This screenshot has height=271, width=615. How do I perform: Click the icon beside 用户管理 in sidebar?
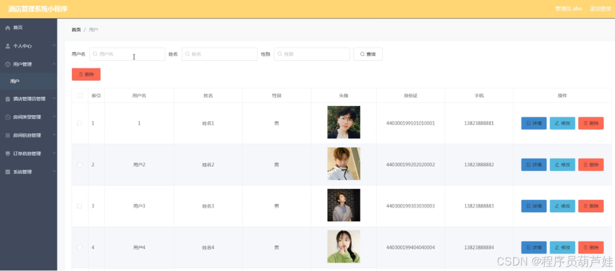pyautogui.click(x=8, y=64)
